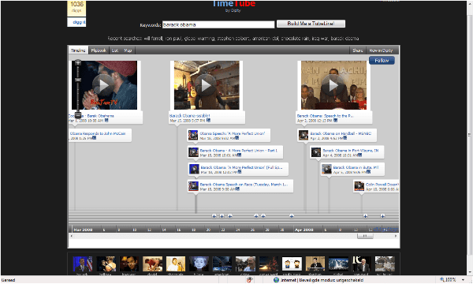Open the waterfall 'global' thumbnail in bottom strip
Screen dimensions: 473x284
338,264
